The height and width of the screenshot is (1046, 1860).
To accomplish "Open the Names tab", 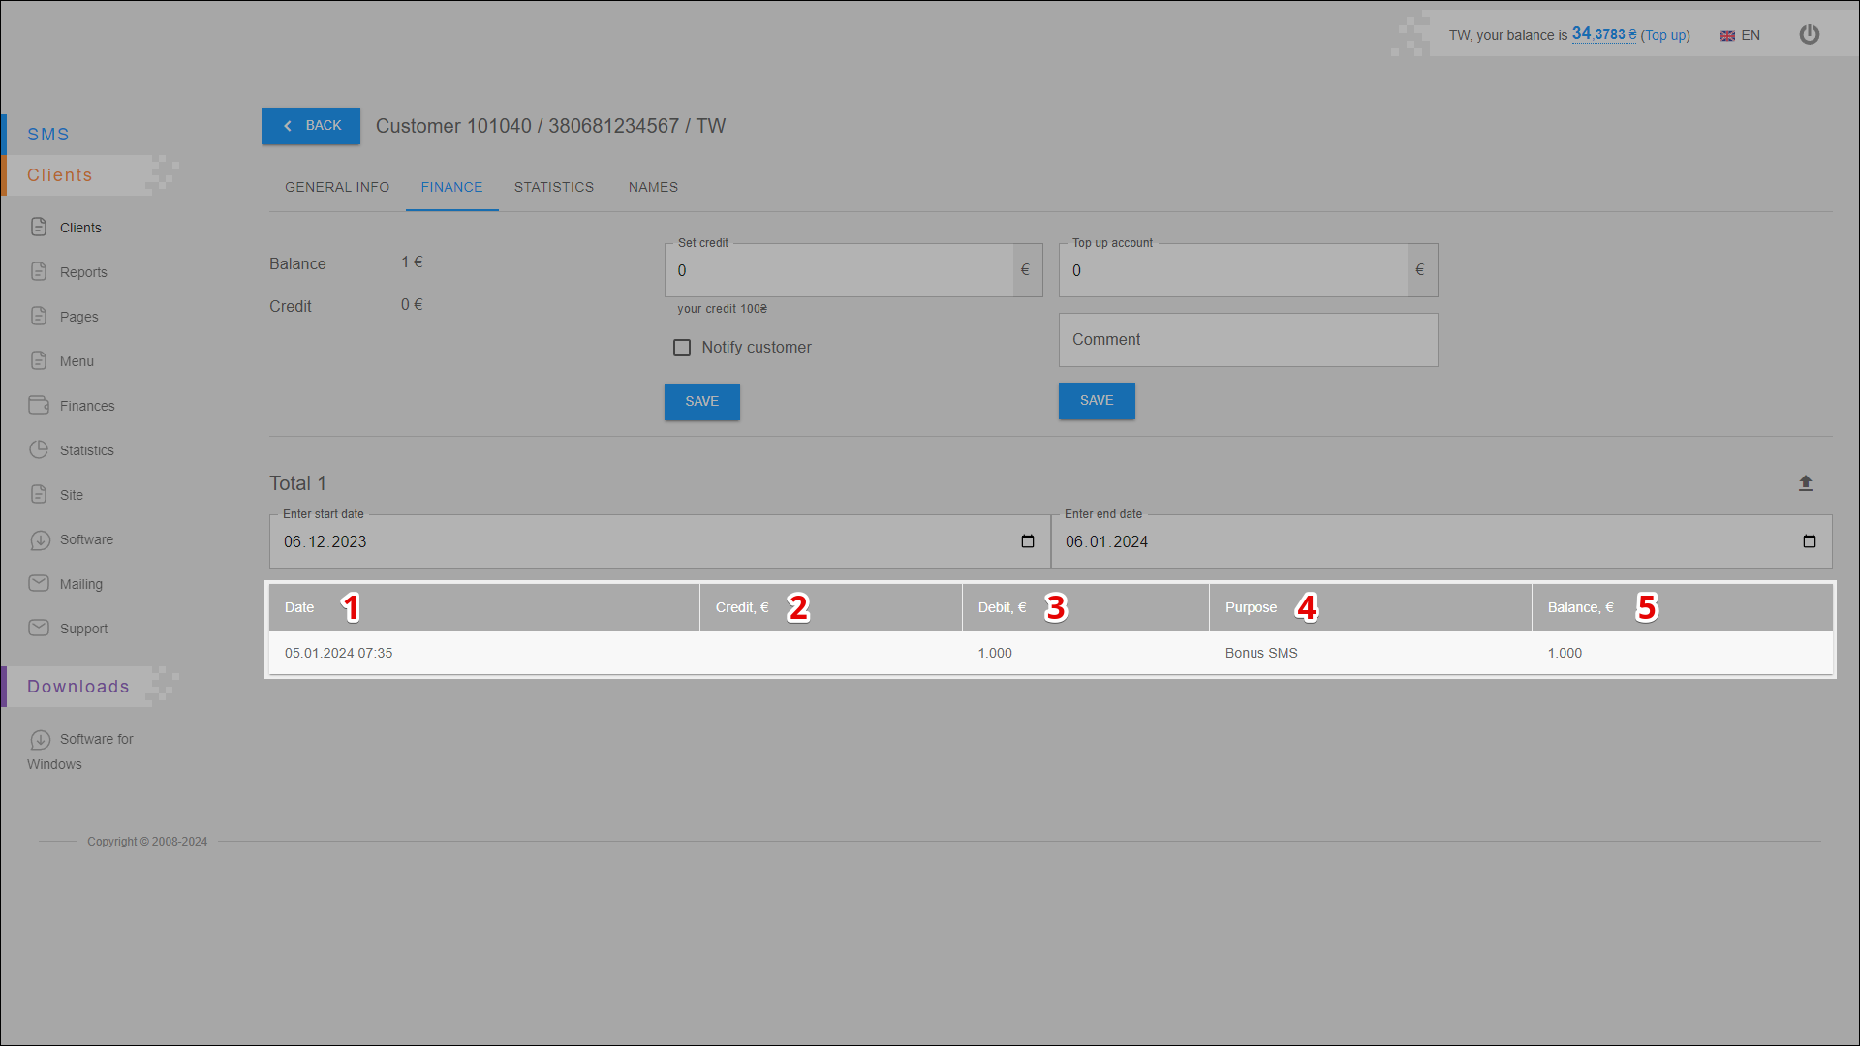I will (653, 187).
